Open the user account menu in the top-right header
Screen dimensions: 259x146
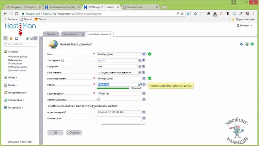pos(244,26)
